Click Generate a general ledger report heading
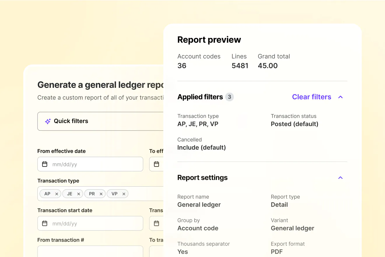This screenshot has height=257, width=385. [101, 85]
